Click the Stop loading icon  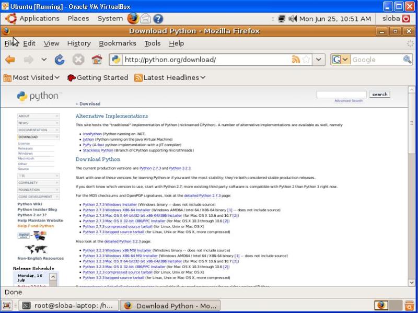click(78, 60)
